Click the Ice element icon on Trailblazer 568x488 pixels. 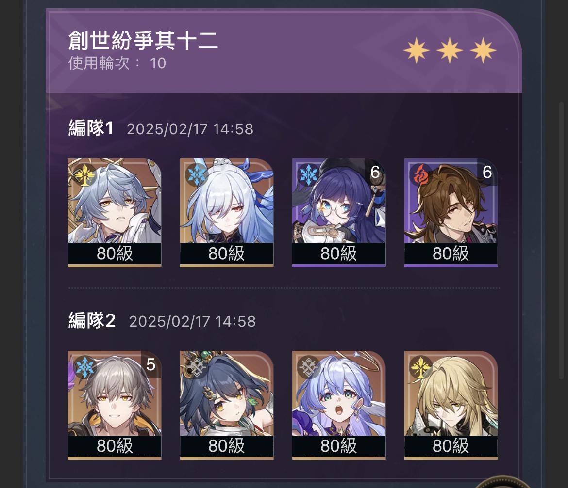[x=84, y=367]
